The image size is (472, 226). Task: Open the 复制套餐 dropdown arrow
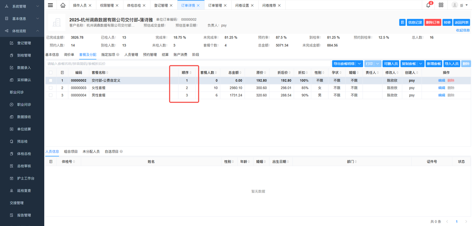(x=421, y=64)
